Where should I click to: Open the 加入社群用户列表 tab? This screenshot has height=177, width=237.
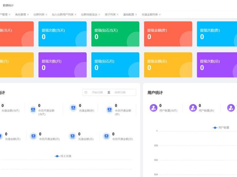(x=63, y=14)
